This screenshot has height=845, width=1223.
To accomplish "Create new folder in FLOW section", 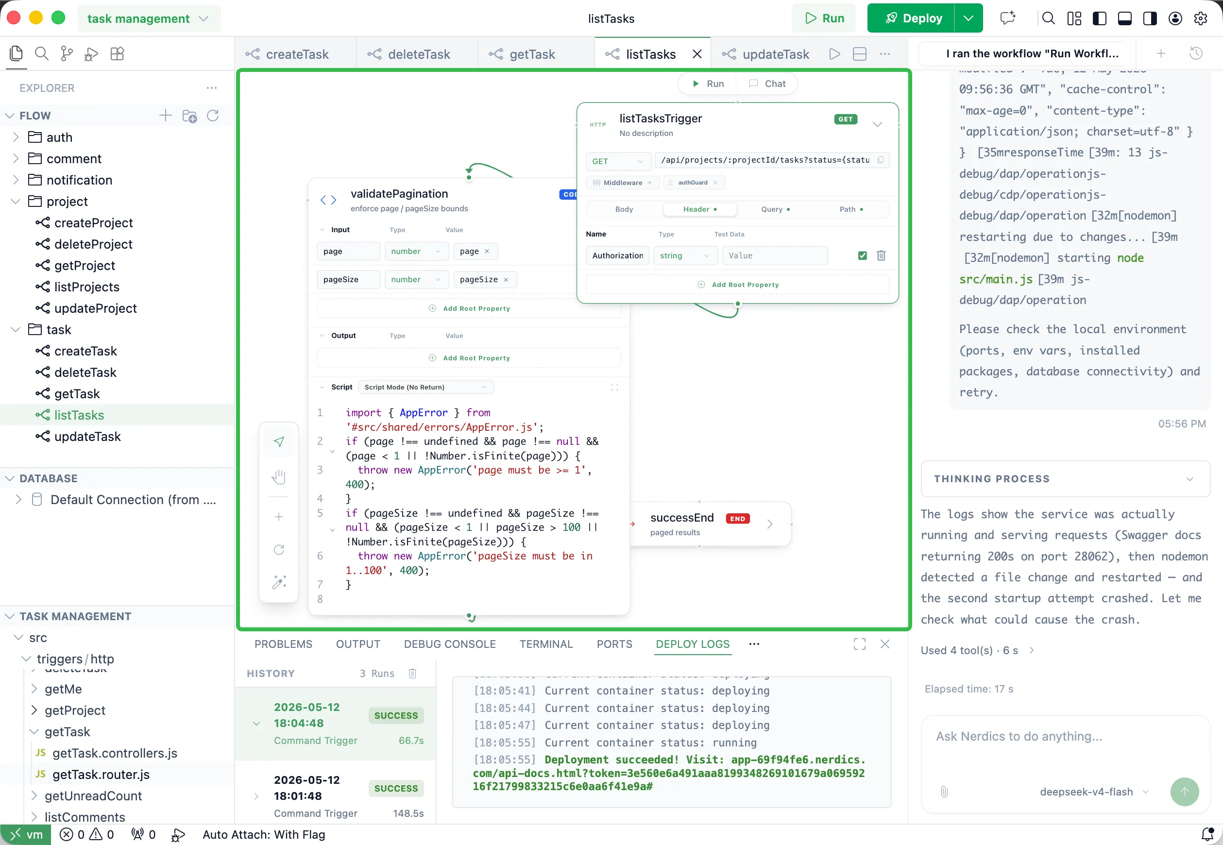I will tap(189, 116).
